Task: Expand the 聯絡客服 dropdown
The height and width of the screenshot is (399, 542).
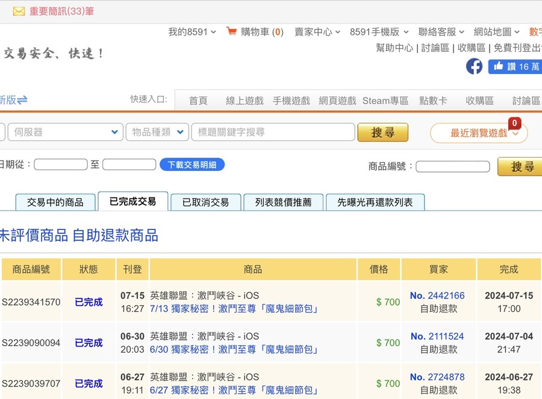Action: 441,32
